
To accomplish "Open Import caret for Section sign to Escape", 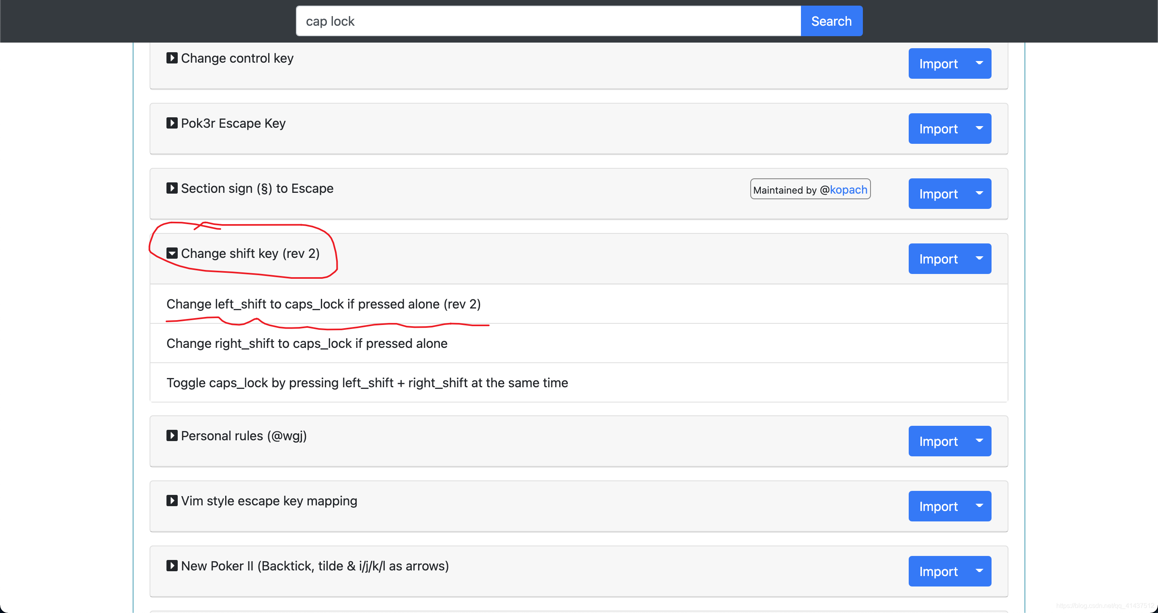I will point(979,194).
